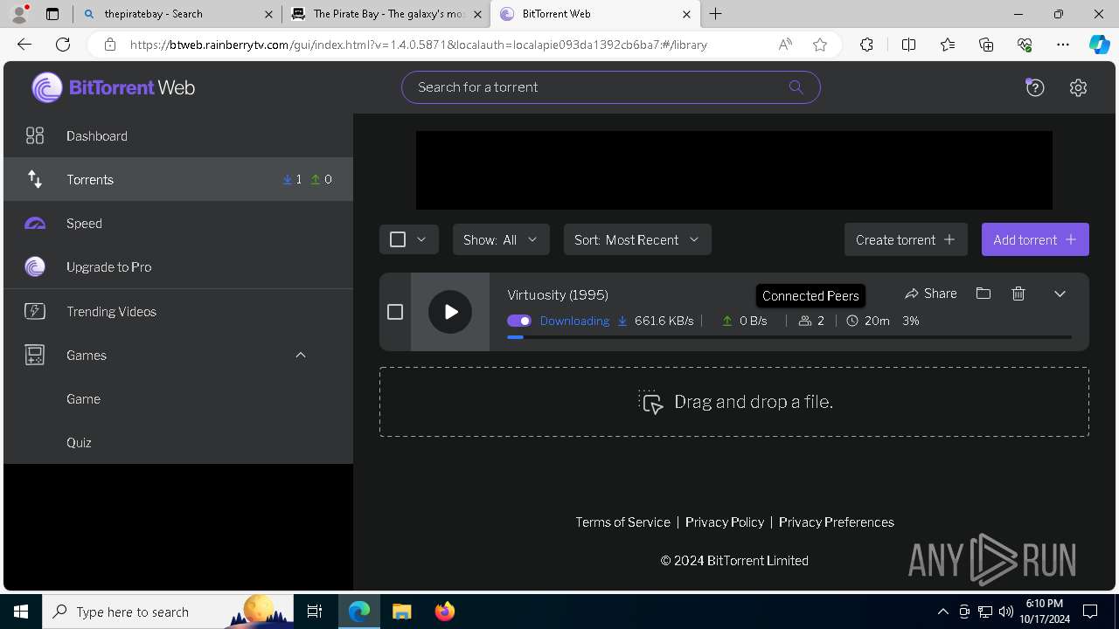
Task: Select Torrents in the sidebar
Action: 178,179
